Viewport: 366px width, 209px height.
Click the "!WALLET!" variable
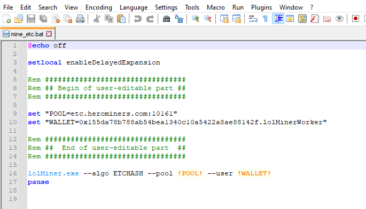[254, 173]
